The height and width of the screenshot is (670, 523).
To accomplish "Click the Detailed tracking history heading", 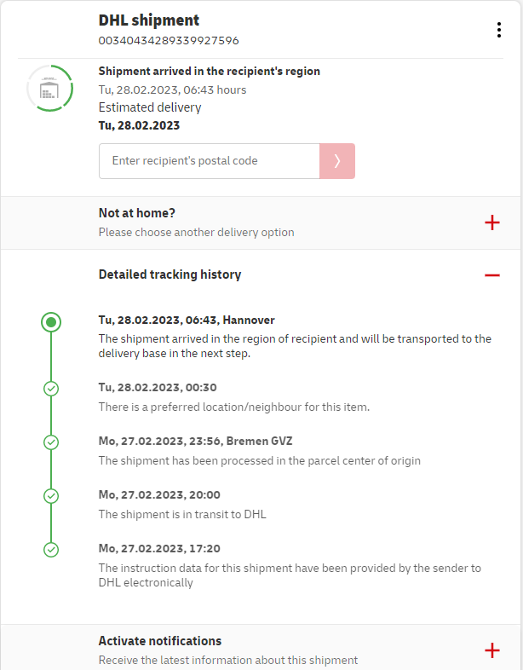I will pos(170,274).
